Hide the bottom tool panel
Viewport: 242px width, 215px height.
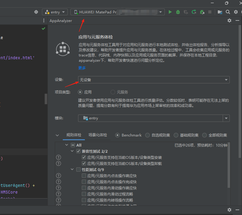click(x=237, y=210)
